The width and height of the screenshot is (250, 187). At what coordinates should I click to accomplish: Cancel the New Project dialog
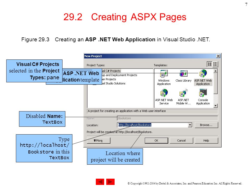coord(182,141)
